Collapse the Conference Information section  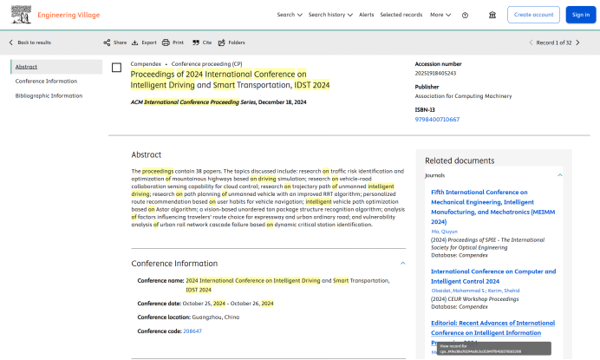tap(402, 263)
